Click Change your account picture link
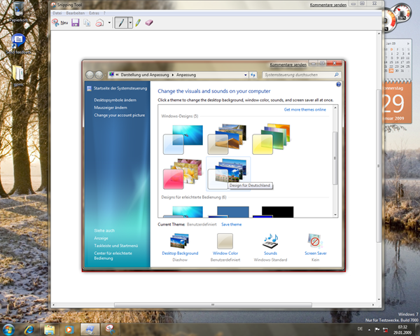Image resolution: width=420 pixels, height=336 pixels. [120, 115]
